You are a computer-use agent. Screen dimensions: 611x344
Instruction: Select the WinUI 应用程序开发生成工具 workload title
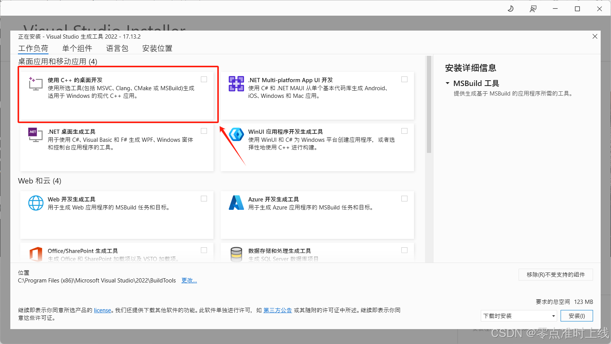285,131
